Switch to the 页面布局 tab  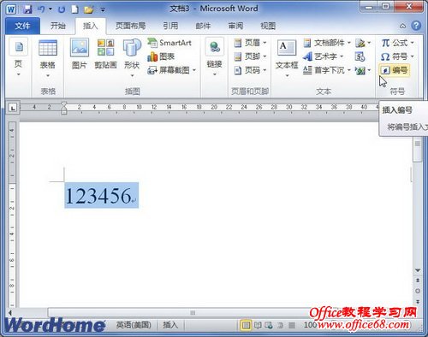point(130,26)
